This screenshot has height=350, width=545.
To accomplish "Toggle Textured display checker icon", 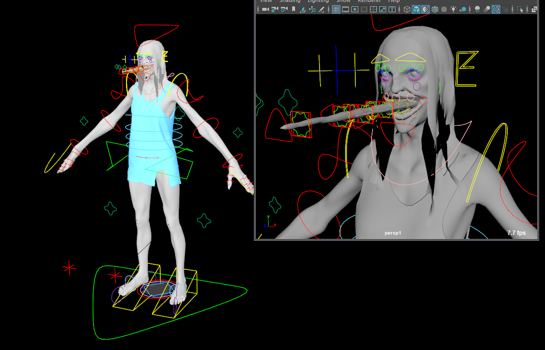I will (444, 9).
